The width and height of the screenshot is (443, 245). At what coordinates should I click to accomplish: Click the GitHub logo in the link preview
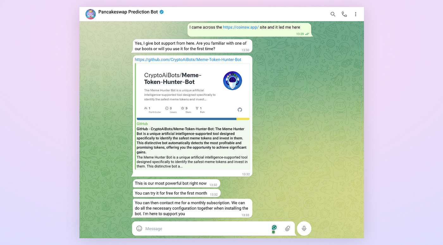pos(240,110)
